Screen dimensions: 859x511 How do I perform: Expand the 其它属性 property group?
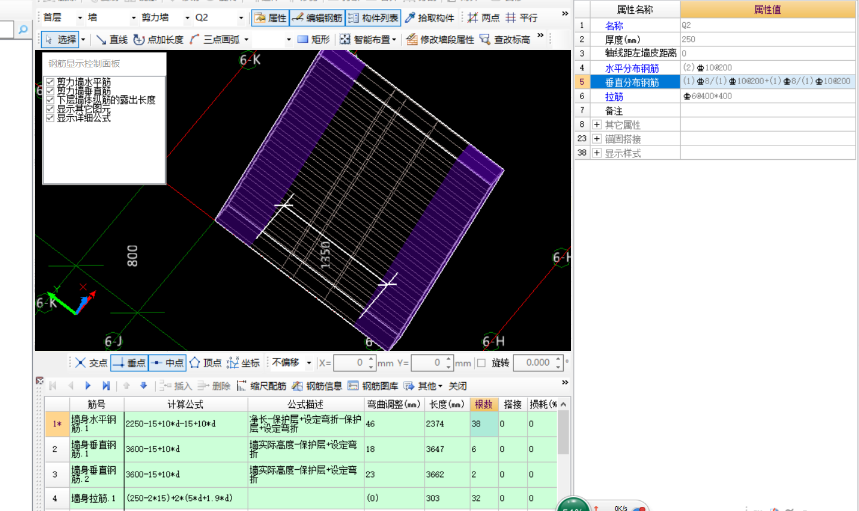pyautogui.click(x=597, y=125)
